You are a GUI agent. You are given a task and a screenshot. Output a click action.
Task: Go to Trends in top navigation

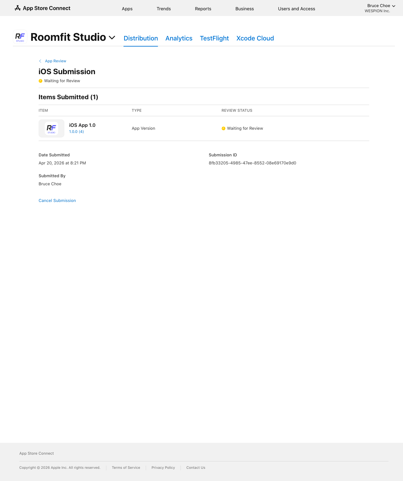[164, 9]
